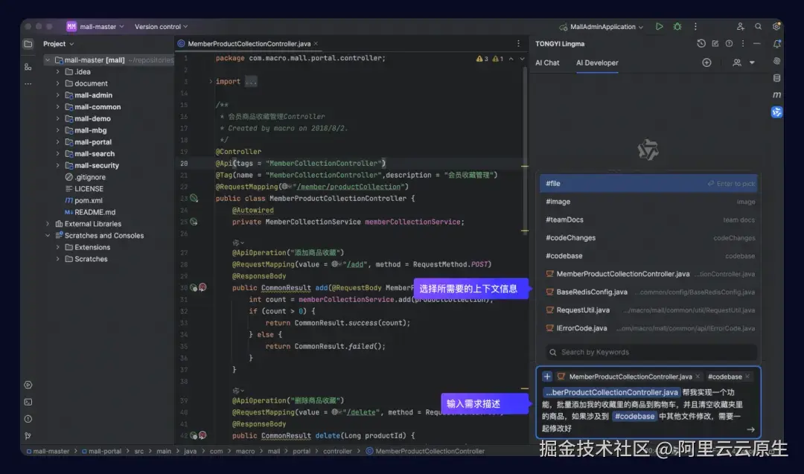804x474 pixels.
Task: Open the account/user profile icon
Action: pyautogui.click(x=740, y=26)
